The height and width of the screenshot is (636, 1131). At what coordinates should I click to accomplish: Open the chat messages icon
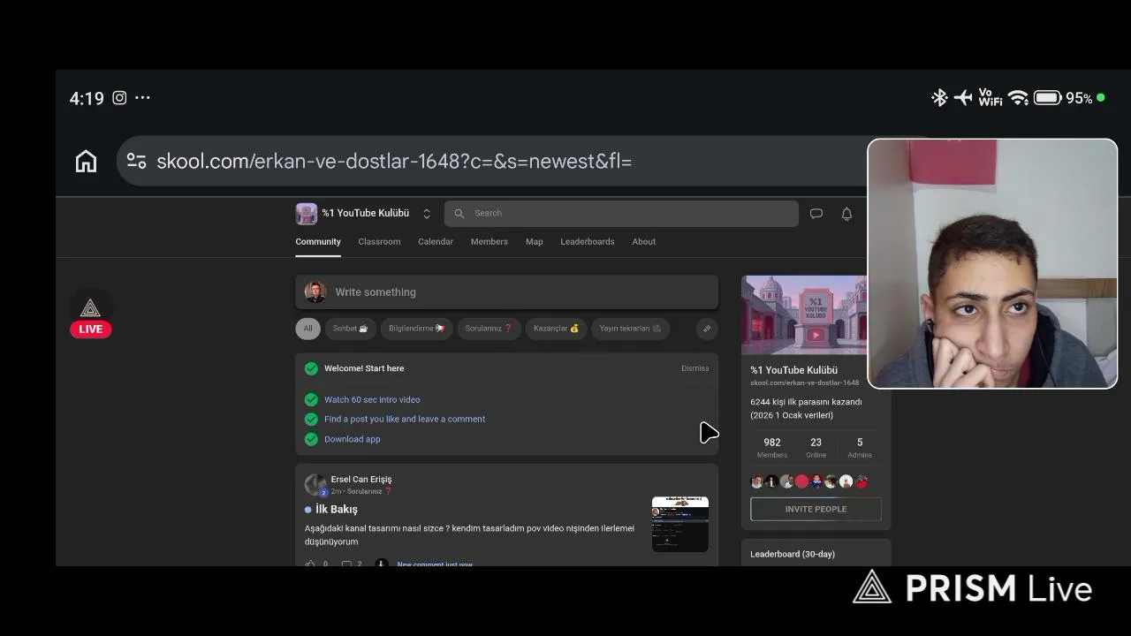tap(816, 214)
